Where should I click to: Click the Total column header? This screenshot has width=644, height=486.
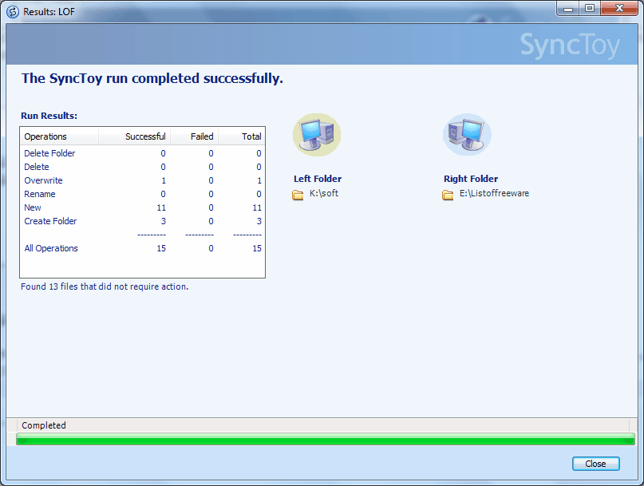tap(242, 136)
